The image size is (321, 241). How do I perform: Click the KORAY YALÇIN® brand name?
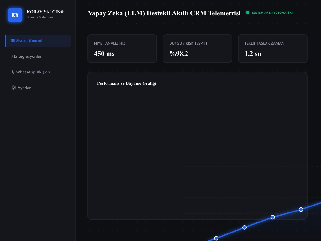[x=45, y=12]
